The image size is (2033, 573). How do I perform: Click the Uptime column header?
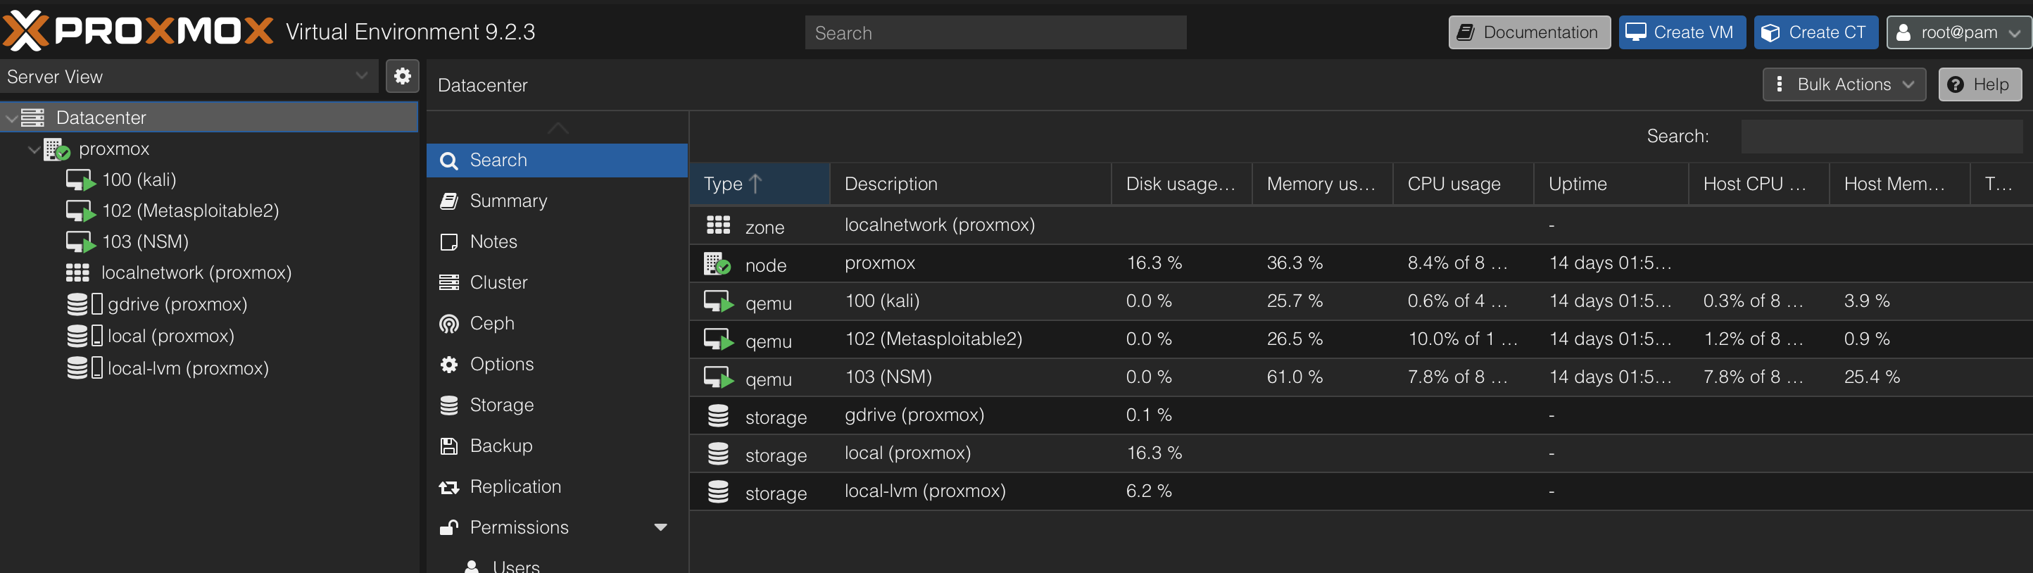1611,184
